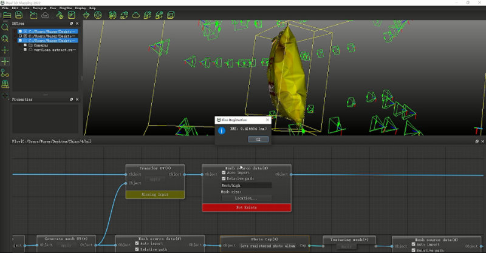Viewport: 486px width, 253px height.
Task: Toggle checkbox of the third DBTree path entry
Action: (21, 41)
